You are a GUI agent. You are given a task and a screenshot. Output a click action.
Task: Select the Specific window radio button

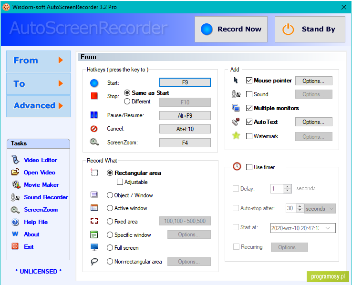click(110, 235)
